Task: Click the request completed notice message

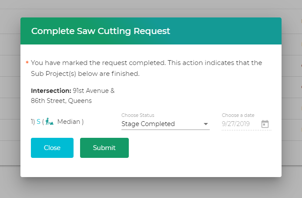Action: (x=147, y=68)
